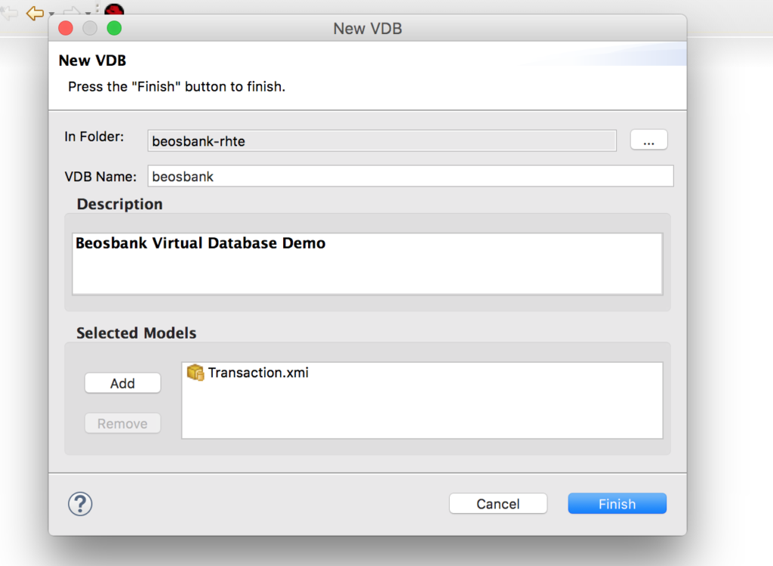This screenshot has width=773, height=566.
Task: Open help via the question mark icon
Action: 80,503
